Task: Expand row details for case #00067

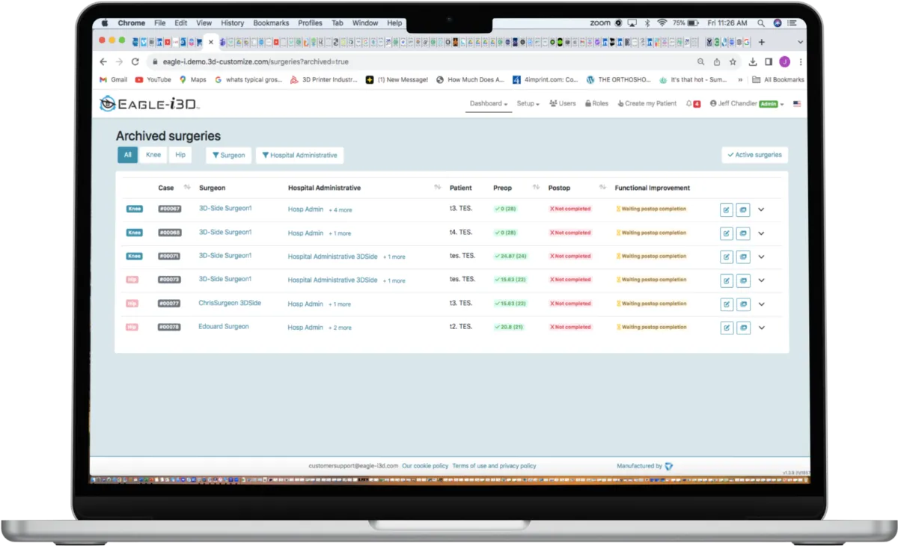Action: coord(761,210)
